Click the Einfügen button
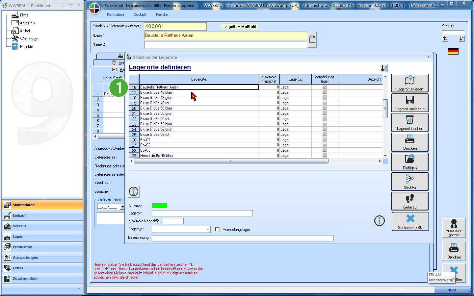This screenshot has width=474, height=296. pyautogui.click(x=410, y=162)
